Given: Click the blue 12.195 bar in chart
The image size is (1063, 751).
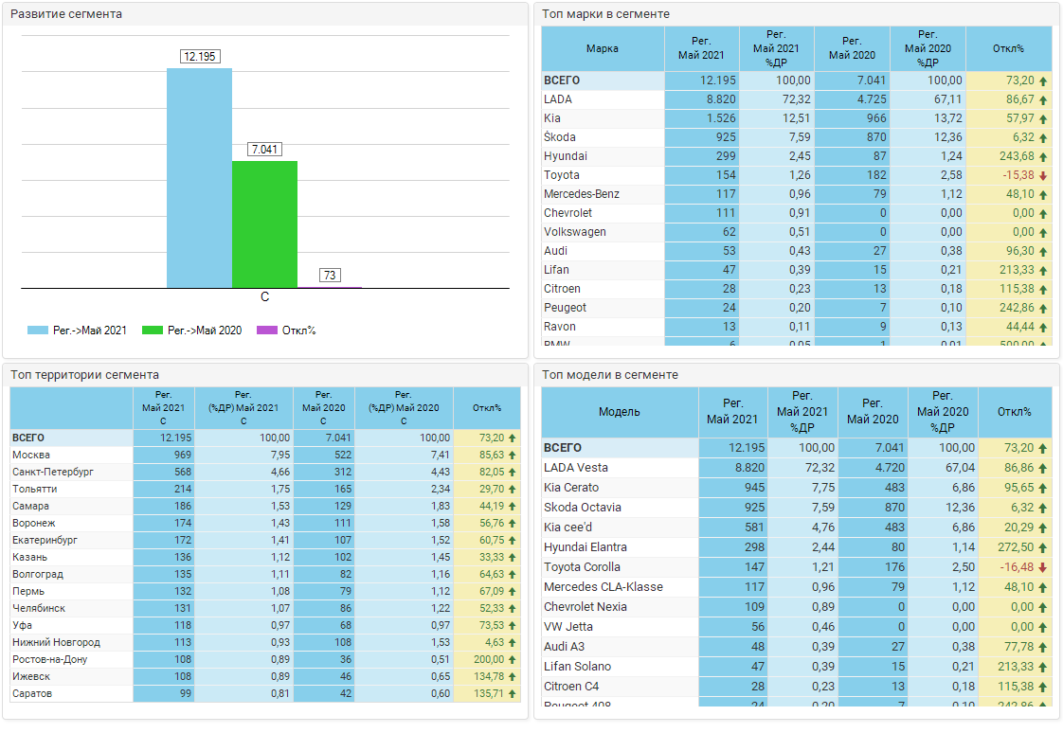Looking at the screenshot, I should click(199, 177).
